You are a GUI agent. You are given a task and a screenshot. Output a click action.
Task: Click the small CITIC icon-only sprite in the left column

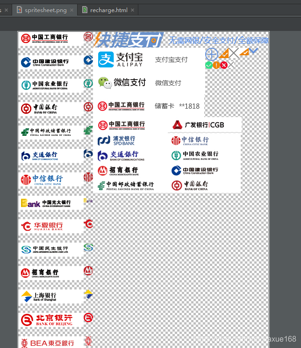click(88, 177)
